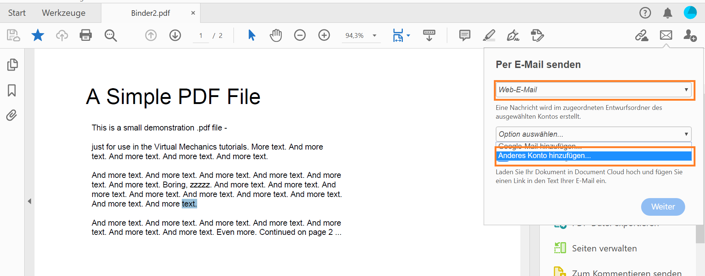
Task: Switch to the Werkzeuge tab
Action: pyautogui.click(x=64, y=13)
